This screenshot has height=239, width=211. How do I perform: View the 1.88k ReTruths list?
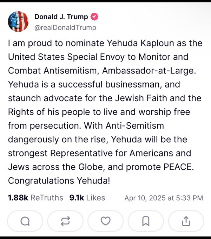click(x=35, y=198)
